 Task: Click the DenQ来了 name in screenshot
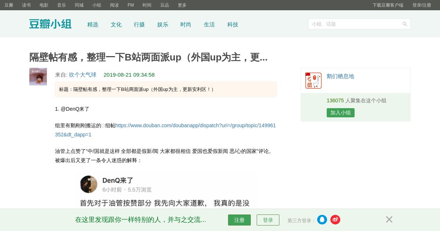pyautogui.click(x=118, y=180)
